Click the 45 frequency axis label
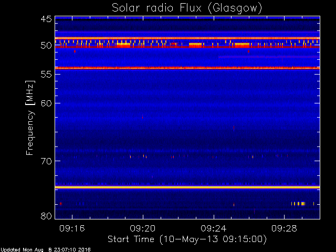 [x=46, y=19]
